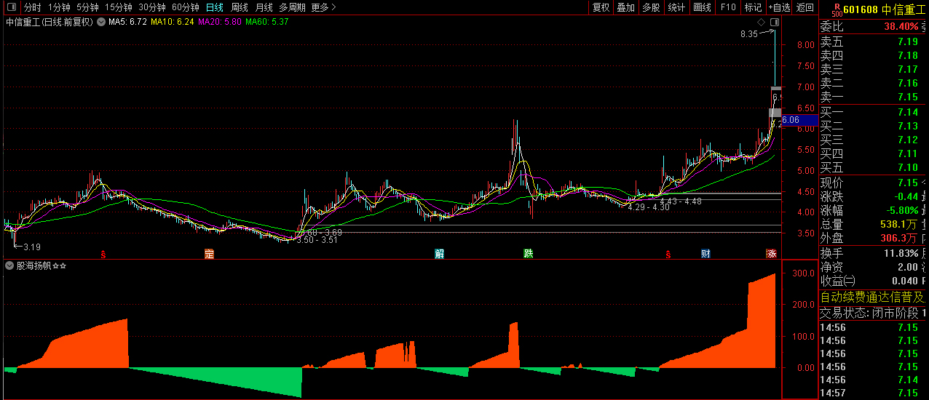929x400 pixels.
Task: Click the 定 event marker icon
Action: tap(210, 254)
